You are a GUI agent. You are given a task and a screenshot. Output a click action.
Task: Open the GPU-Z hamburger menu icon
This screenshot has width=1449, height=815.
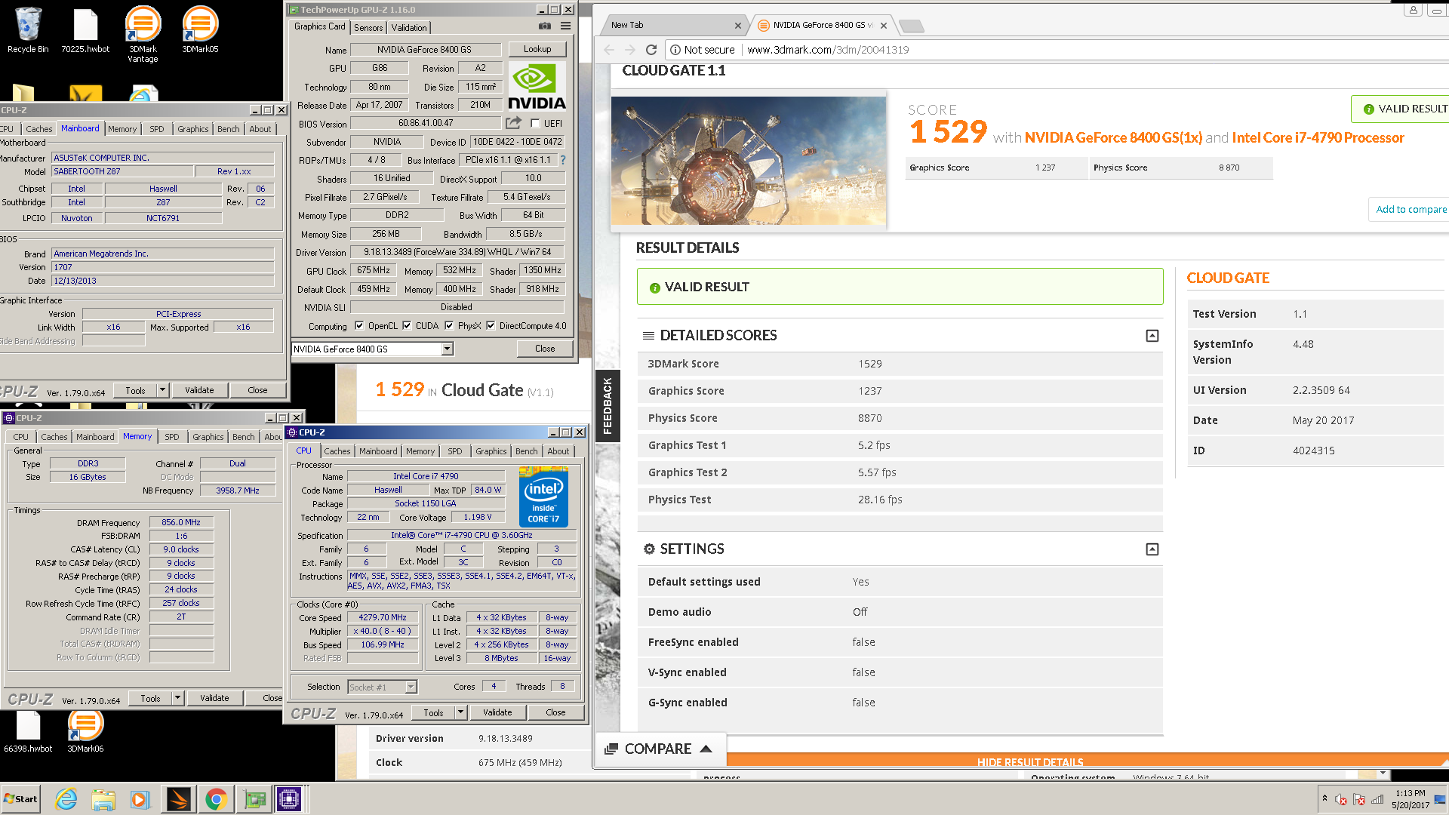565,26
